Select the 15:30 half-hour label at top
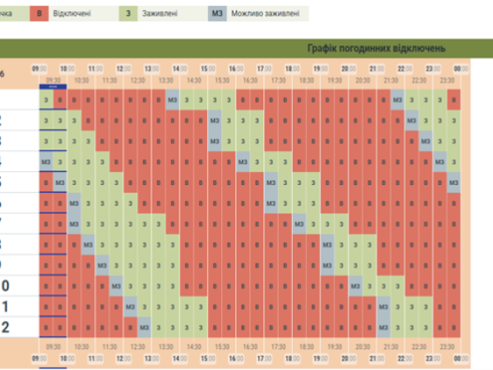Viewport: 493px width, 370px height. click(x=222, y=80)
